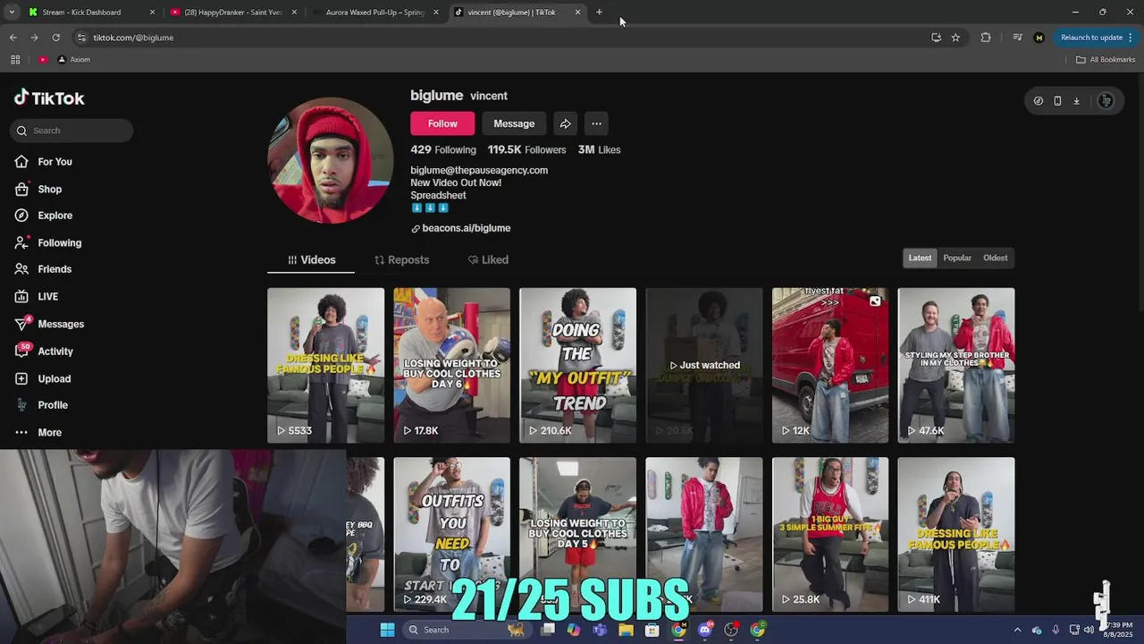Screen dimensions: 1144x644
Task: Open the three-dot profile options menu
Action: click(596, 123)
